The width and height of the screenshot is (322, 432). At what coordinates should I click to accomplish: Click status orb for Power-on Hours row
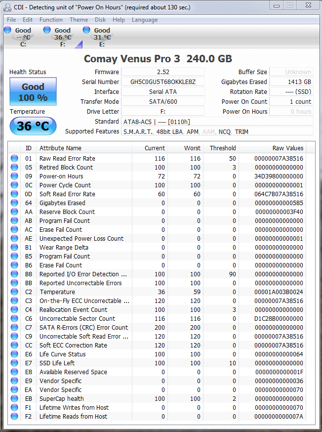14,176
